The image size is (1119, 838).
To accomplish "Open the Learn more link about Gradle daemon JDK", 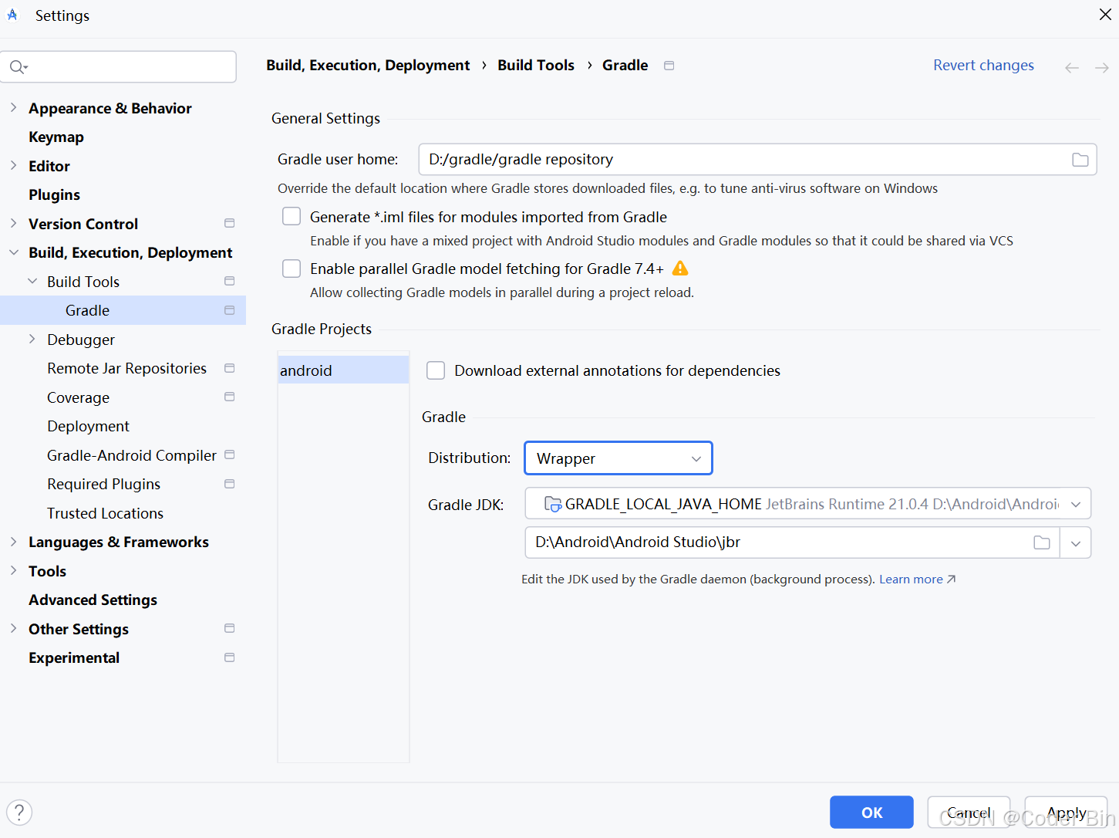I will [x=911, y=579].
